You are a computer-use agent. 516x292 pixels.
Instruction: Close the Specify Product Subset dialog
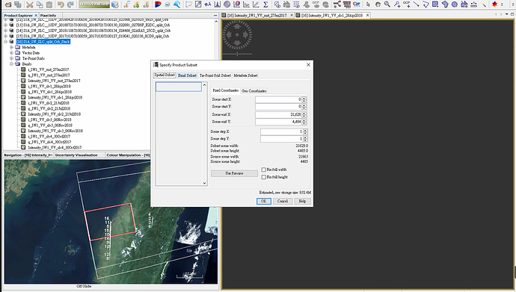point(308,65)
